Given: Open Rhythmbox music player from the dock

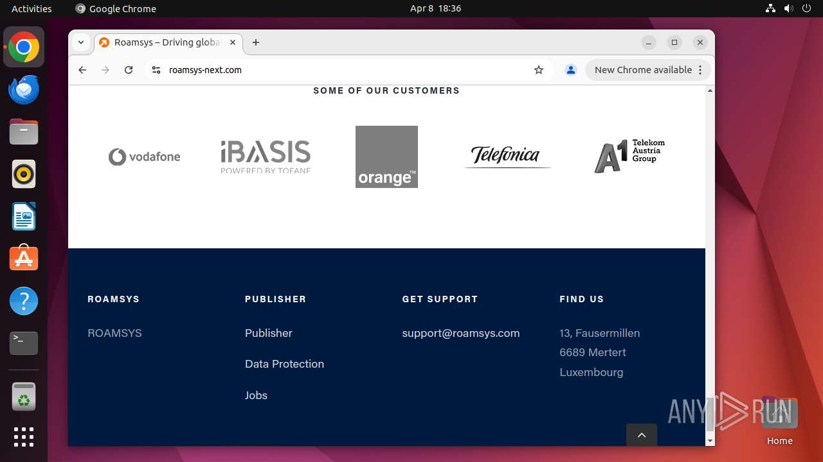Looking at the screenshot, I should click(x=24, y=175).
